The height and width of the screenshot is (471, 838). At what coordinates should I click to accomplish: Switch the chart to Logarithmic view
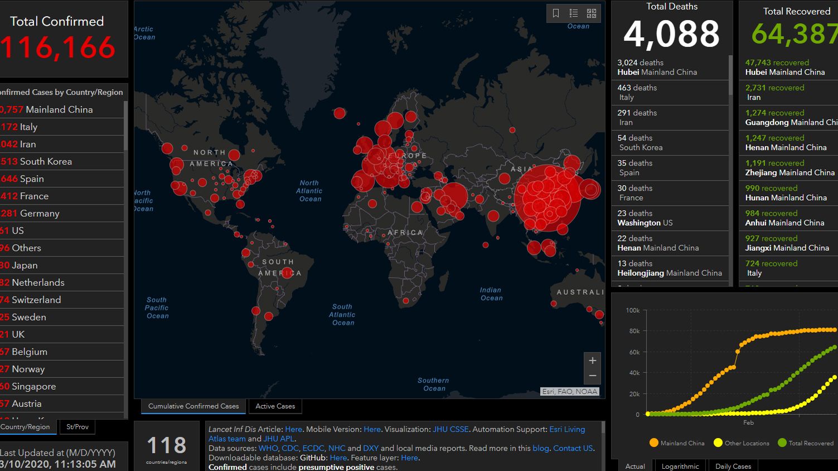coord(680,466)
